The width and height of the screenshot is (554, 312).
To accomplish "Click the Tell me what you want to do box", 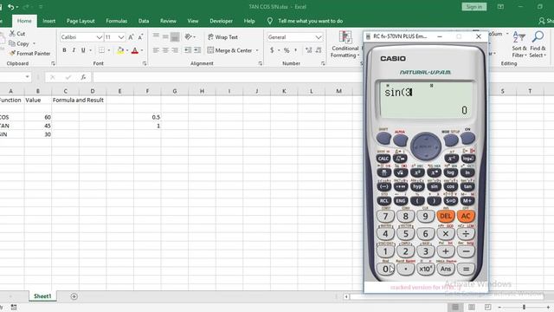I will (x=310, y=21).
